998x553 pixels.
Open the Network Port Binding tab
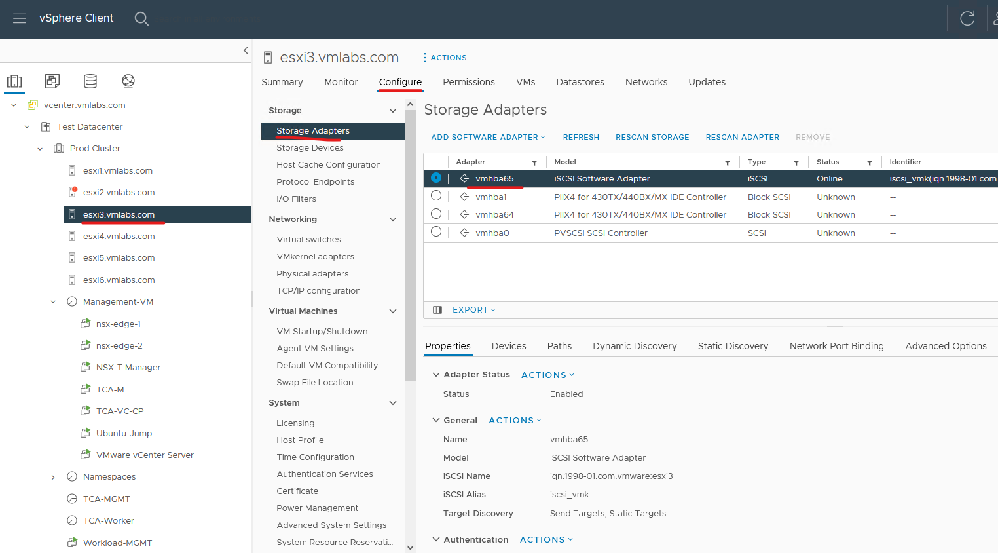click(837, 346)
